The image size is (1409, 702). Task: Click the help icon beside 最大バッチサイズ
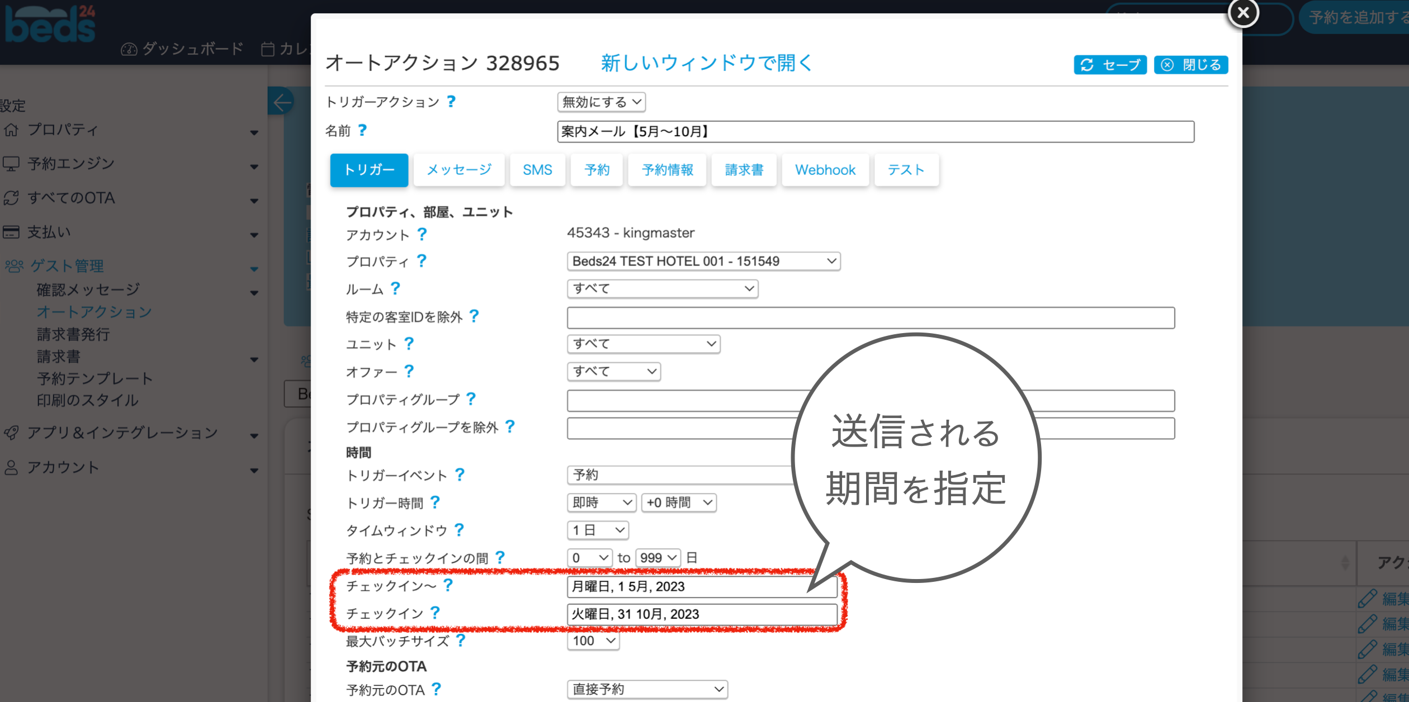tap(460, 640)
